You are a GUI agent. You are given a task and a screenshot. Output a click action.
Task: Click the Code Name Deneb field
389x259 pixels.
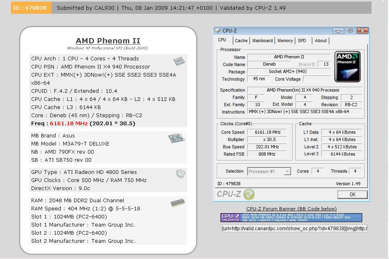pos(269,64)
